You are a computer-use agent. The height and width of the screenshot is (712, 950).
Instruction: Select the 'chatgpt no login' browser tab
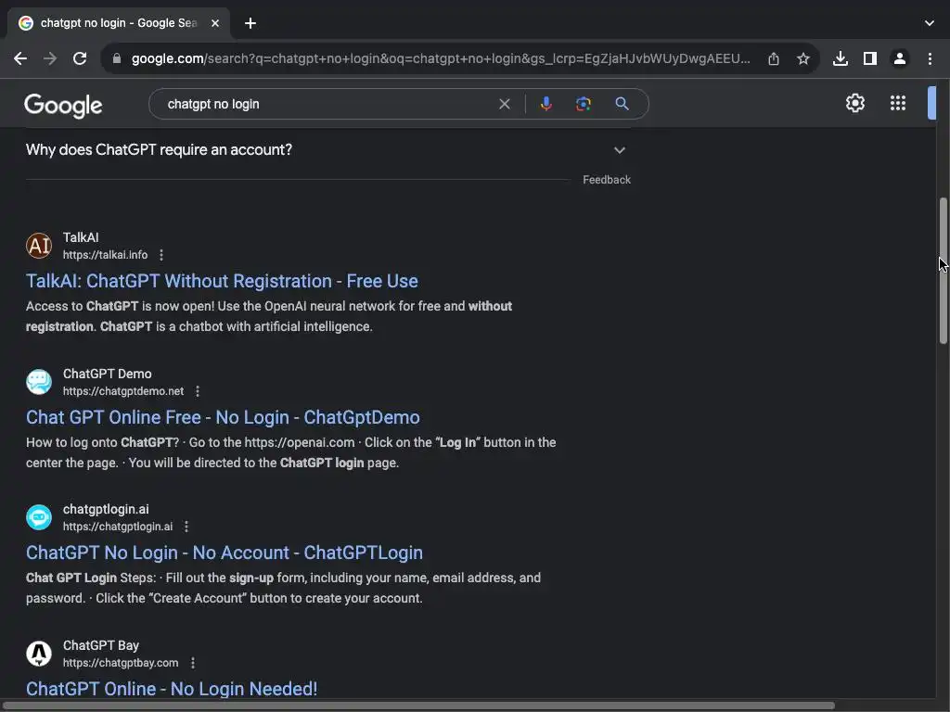(x=118, y=23)
